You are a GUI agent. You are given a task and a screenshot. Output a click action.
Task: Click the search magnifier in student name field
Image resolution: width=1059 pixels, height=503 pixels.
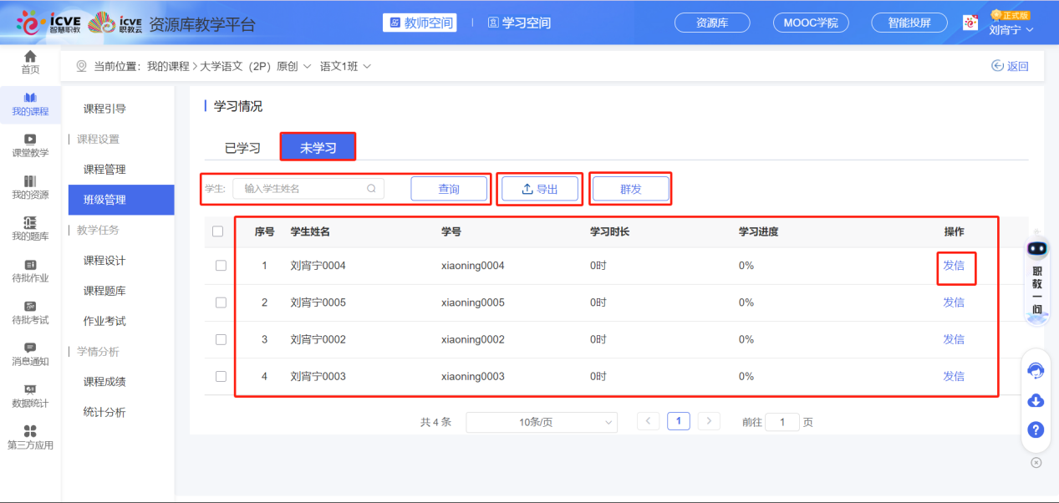[x=371, y=189]
